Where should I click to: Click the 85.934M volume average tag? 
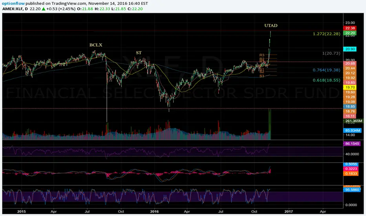click(353, 130)
